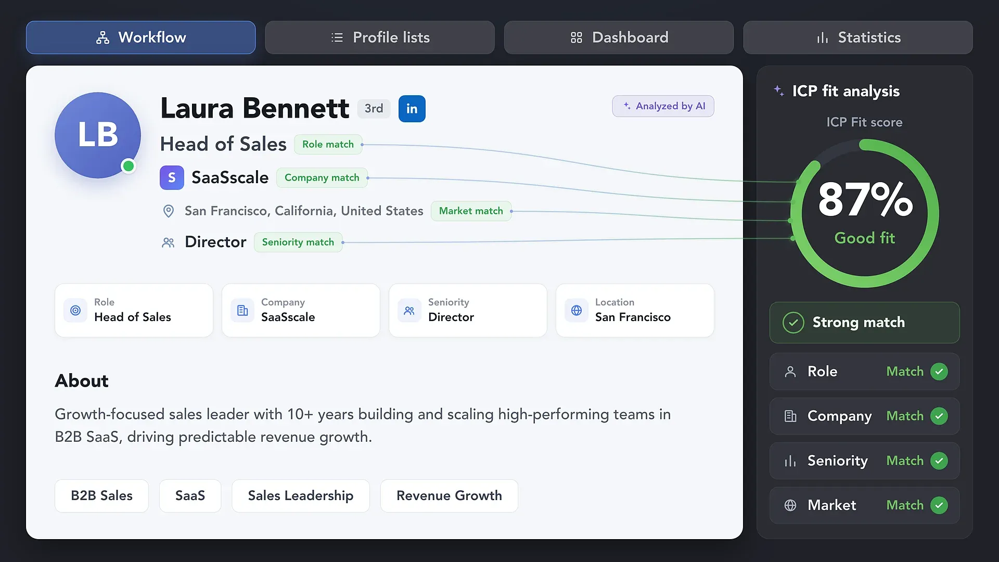The width and height of the screenshot is (999, 562).
Task: Click the building icon in the SaaSscale company card
Action: [242, 311]
